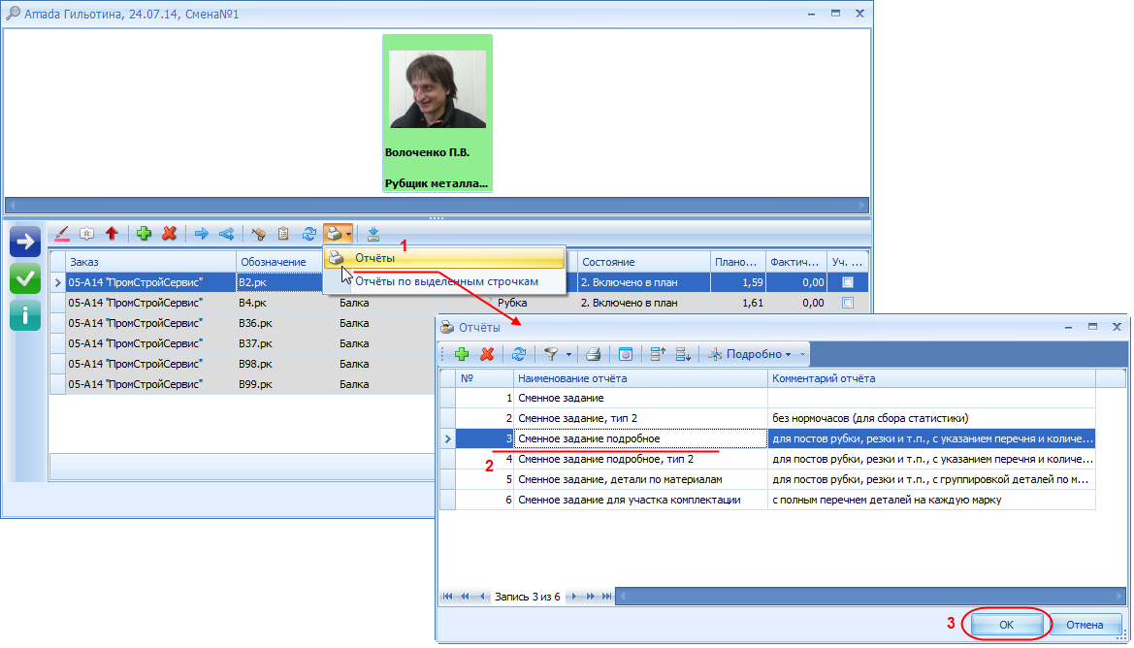
Task: Choose Отчёты по выделенным строчкам menu item
Action: click(x=444, y=281)
